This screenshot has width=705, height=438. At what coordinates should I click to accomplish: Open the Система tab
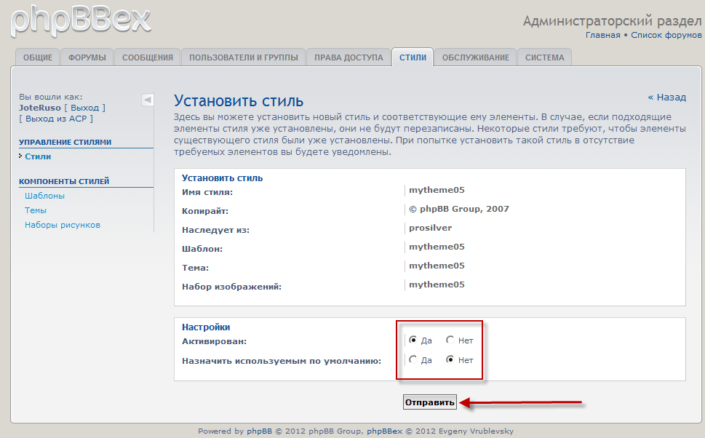544,57
